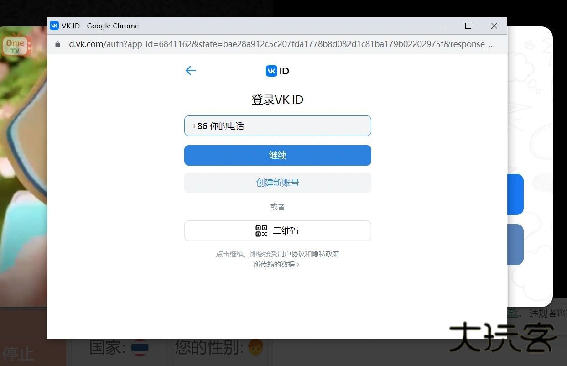Click the VK favicon in title bar
This screenshot has width=567, height=366.
pos(54,26)
